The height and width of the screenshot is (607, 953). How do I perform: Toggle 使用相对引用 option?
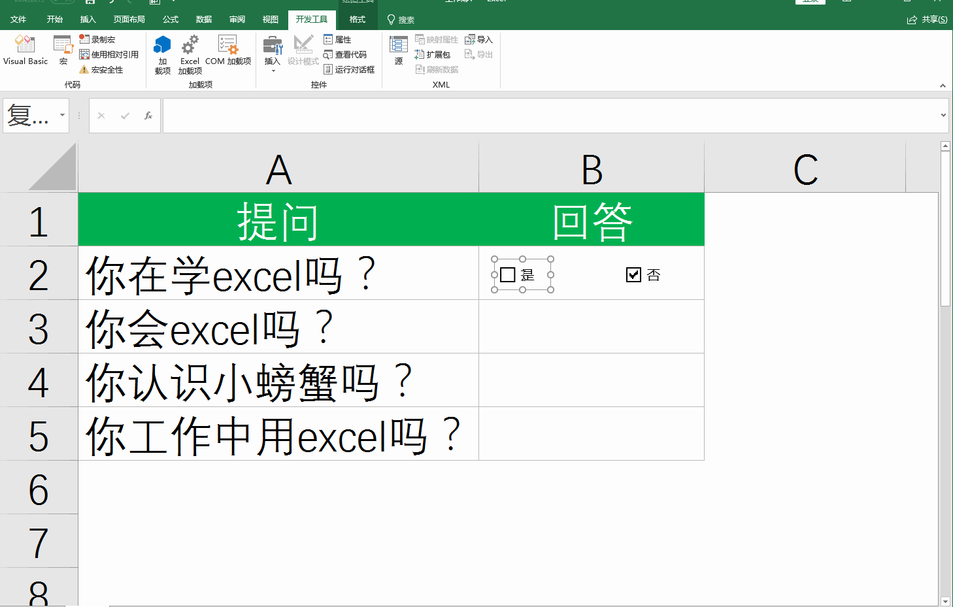point(109,54)
